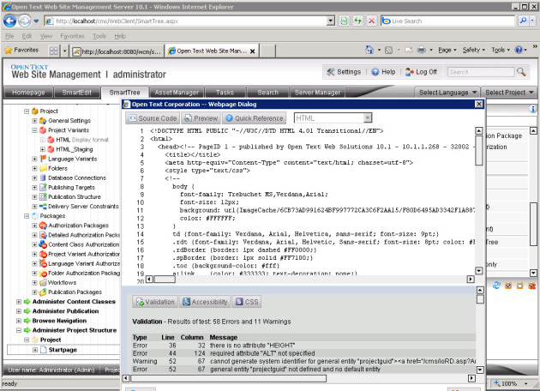Click the Settings link in header

[344, 72]
